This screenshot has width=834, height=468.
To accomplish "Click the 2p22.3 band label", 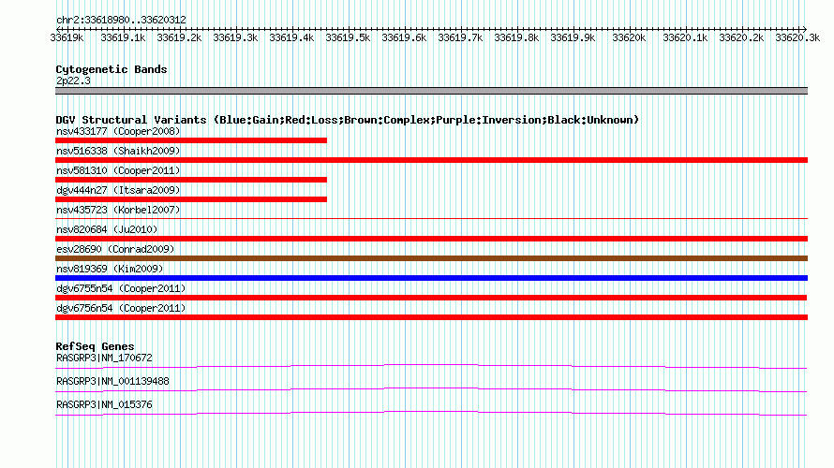I will pyautogui.click(x=73, y=80).
